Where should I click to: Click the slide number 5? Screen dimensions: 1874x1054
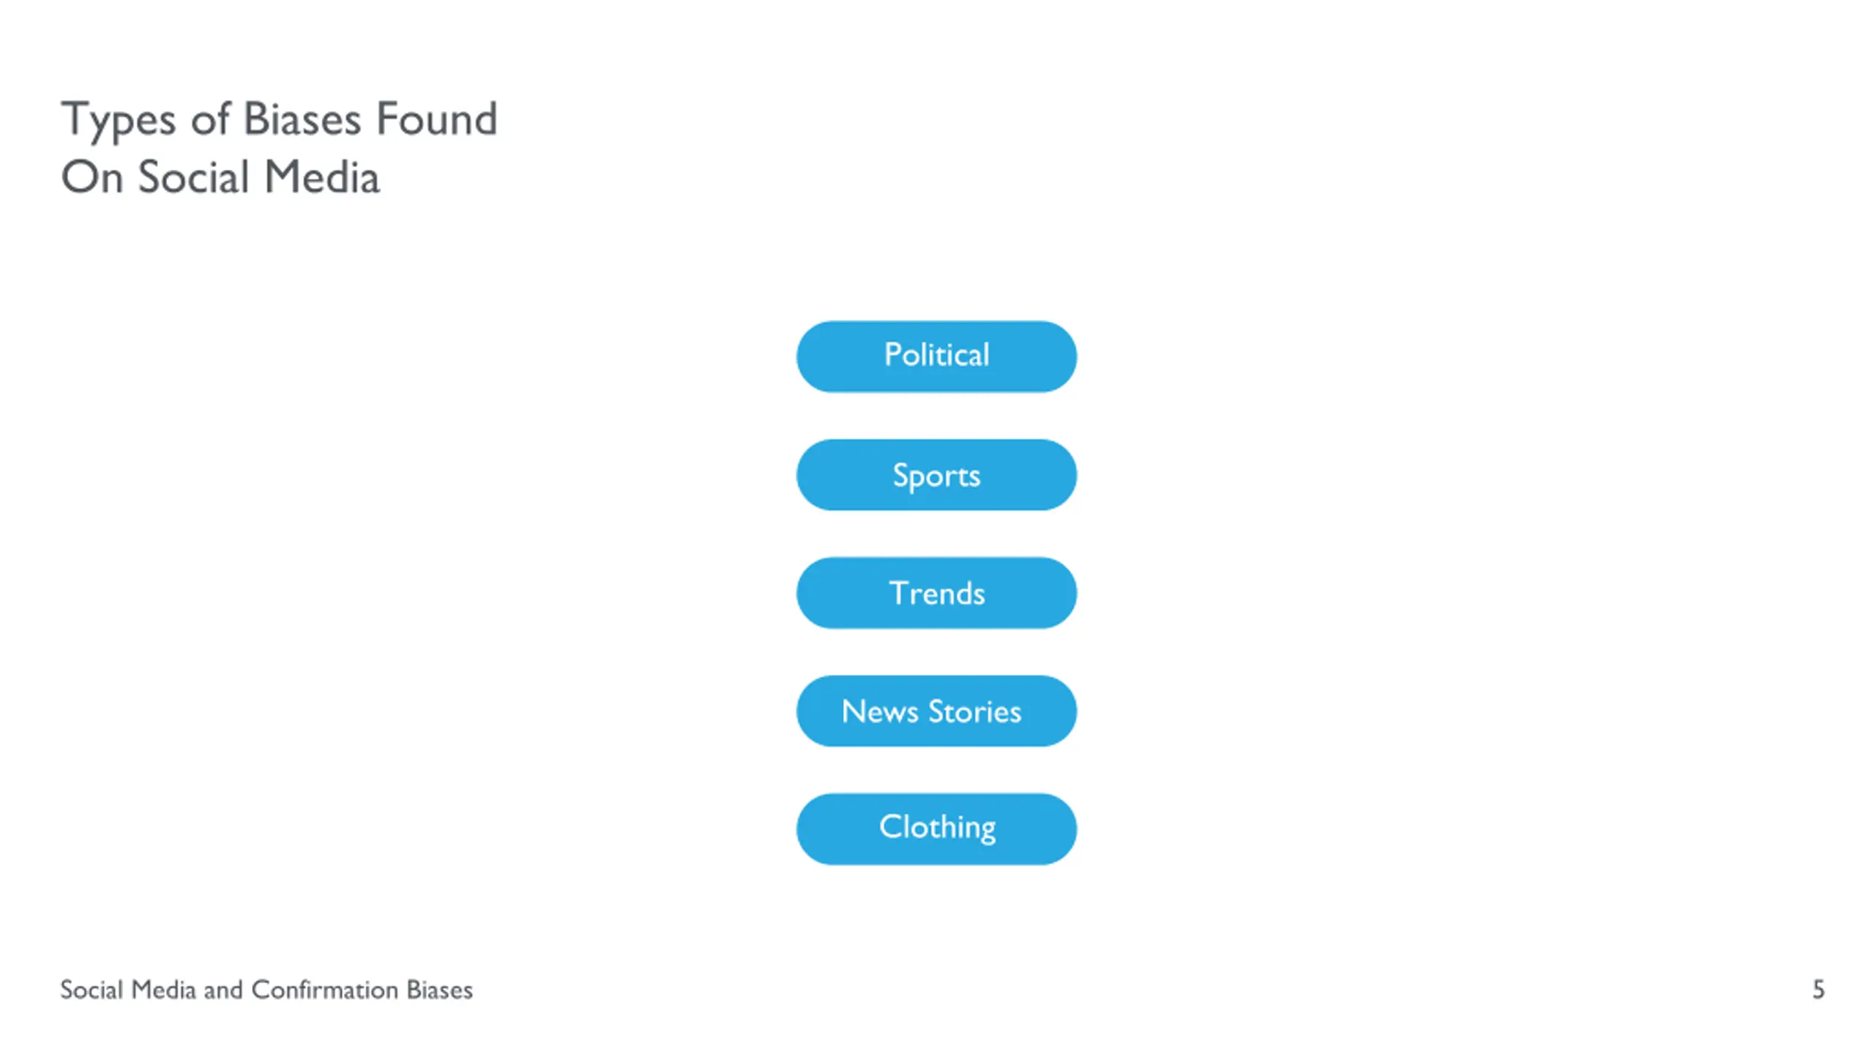pyautogui.click(x=1818, y=990)
